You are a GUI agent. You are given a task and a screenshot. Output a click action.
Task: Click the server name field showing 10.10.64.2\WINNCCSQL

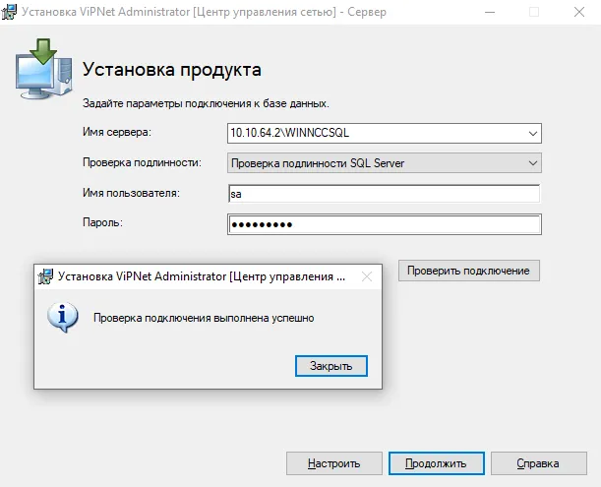[x=384, y=133]
